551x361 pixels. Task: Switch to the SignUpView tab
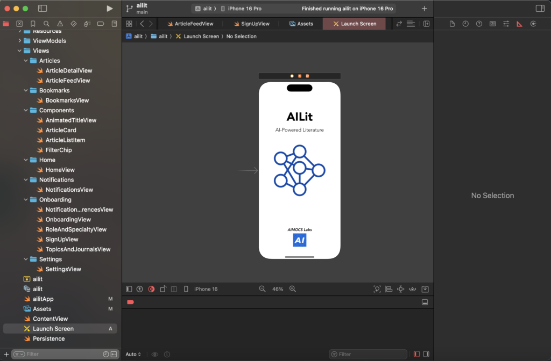[251, 24]
